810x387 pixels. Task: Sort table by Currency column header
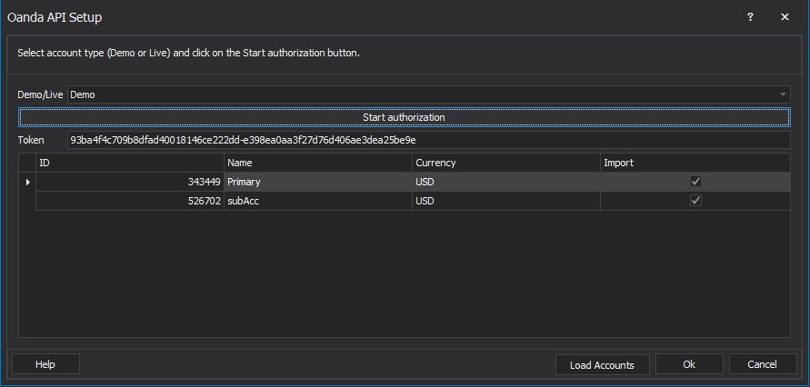(x=506, y=163)
